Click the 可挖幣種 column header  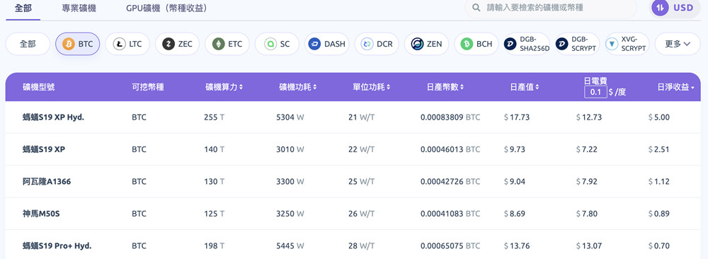[148, 87]
